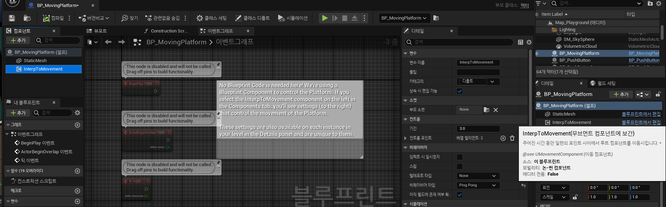666x207 pixels.
Task: Close the 이벤트그래프 tab
Action: click(x=248, y=31)
